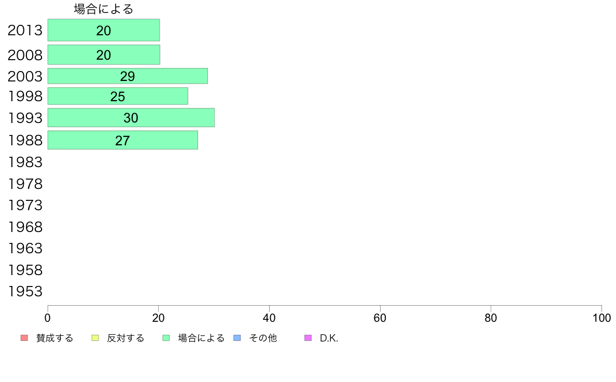Click the magenta D.K. legend swatch
Image resolution: width=616 pixels, height=382 pixels.
click(308, 338)
